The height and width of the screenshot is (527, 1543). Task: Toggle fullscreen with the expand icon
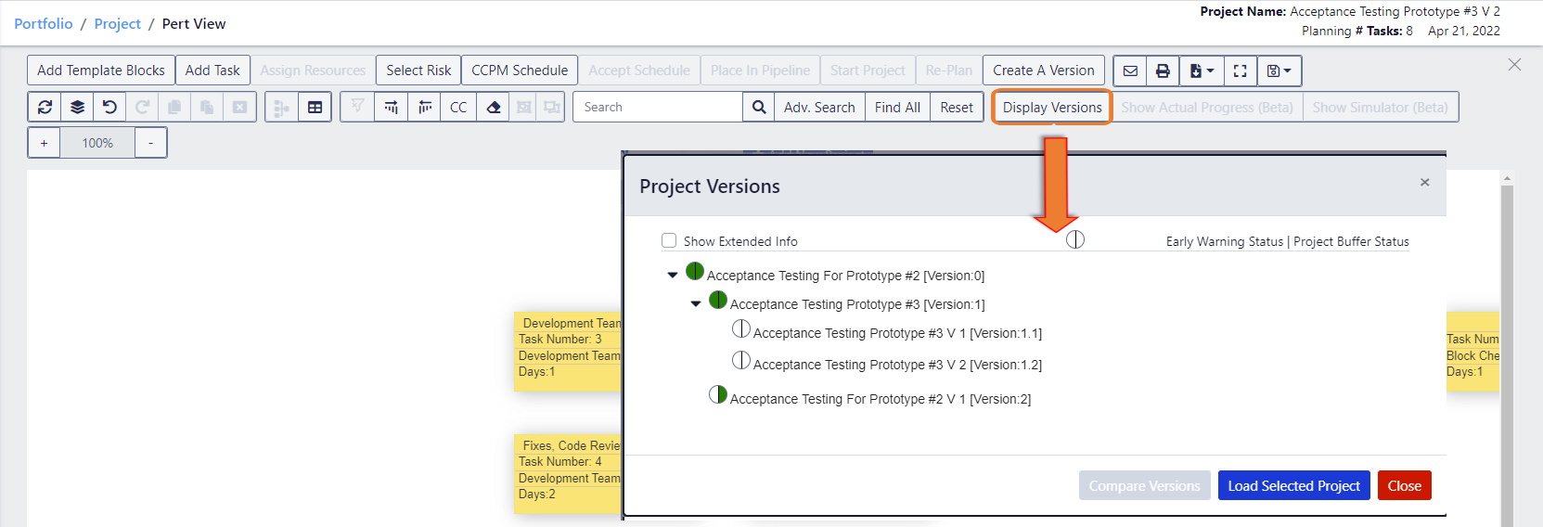(1240, 71)
